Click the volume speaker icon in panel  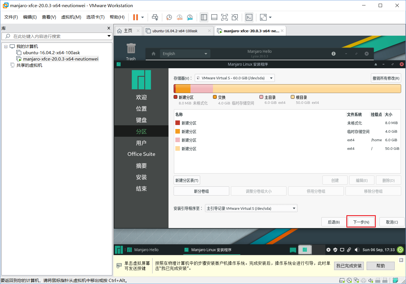[357, 250]
